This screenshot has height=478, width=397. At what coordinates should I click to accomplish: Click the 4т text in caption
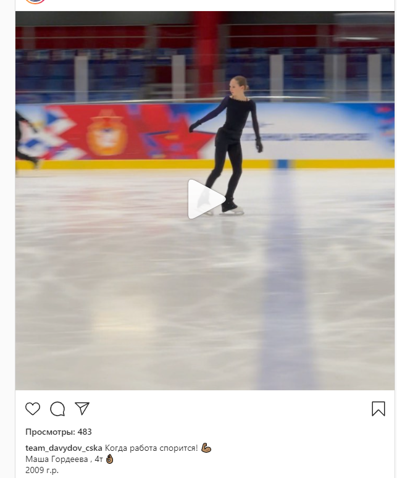click(x=98, y=459)
